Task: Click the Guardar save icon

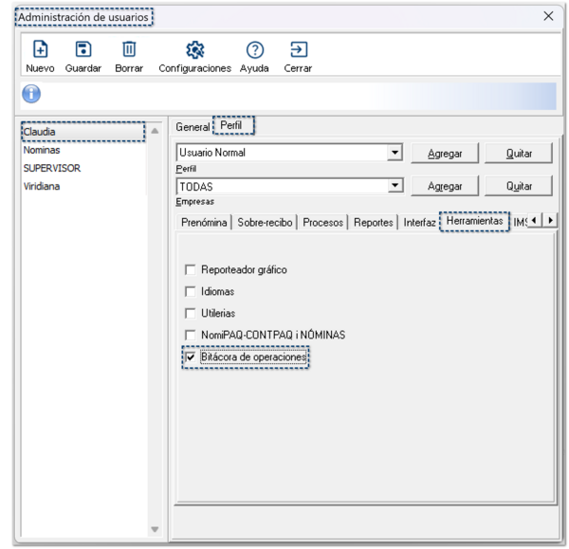Action: click(x=83, y=49)
